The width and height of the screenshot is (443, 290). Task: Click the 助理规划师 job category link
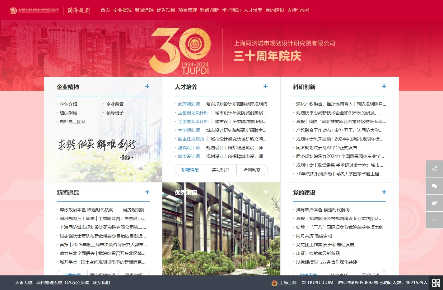189,104
